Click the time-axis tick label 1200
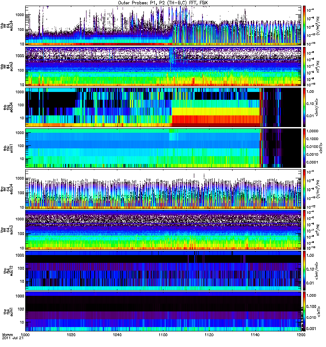Viewport: 326px width, 347px height. (x=301, y=334)
